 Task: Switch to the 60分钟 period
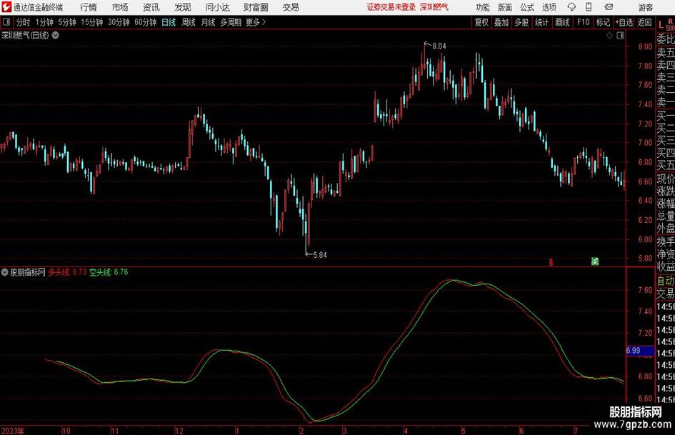click(x=145, y=22)
